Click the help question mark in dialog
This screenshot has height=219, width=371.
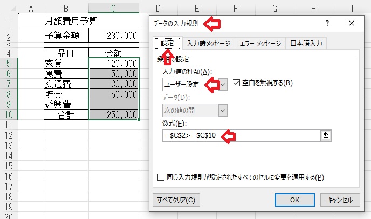[x=327, y=24]
